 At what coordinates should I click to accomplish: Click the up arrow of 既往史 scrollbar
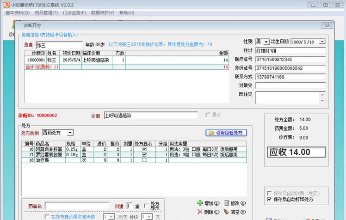coord(322,95)
